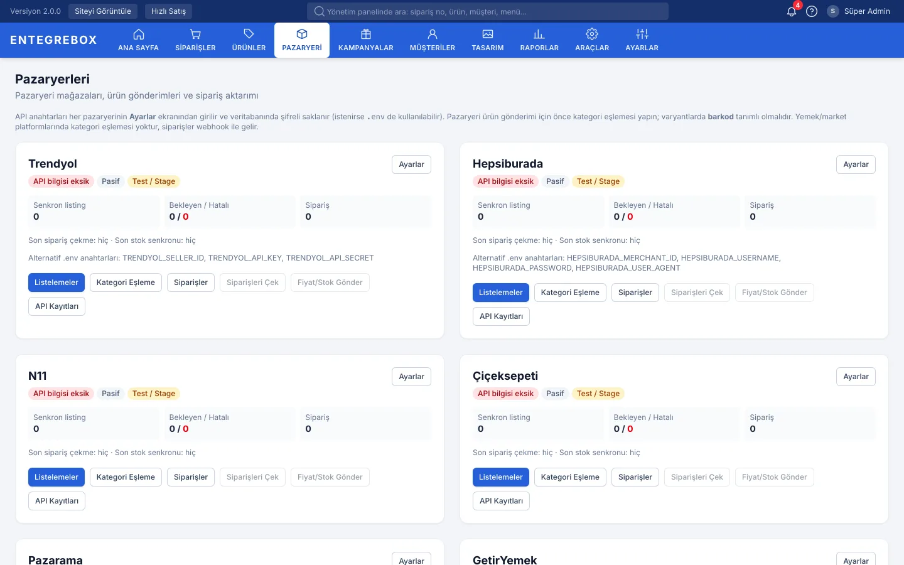This screenshot has height=565, width=904.
Task: Open Raporlar chart icon
Action: tap(539, 34)
